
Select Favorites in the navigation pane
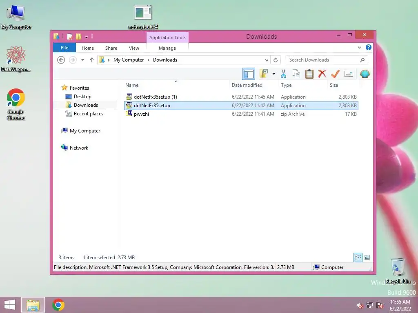[x=79, y=88]
